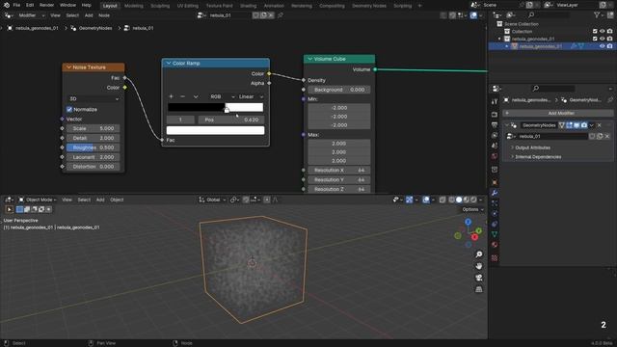The image size is (617, 347).
Task: Toggle camera view with the viewport camera icon
Action: 479,278
